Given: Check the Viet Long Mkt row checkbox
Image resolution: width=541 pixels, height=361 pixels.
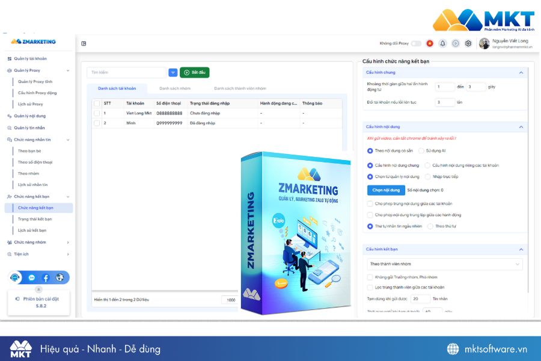Looking at the screenshot, I should 97,113.
